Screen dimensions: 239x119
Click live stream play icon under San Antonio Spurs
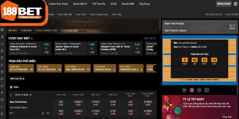[x=48, y=113]
